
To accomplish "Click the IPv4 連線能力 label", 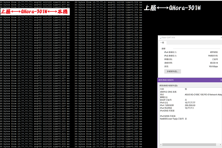I will pos(171,52).
